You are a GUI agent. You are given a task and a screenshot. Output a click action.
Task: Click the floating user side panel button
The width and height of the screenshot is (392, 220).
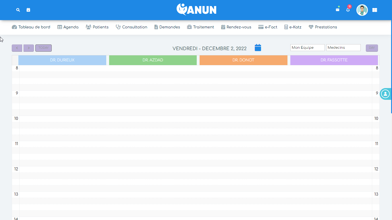click(x=385, y=94)
